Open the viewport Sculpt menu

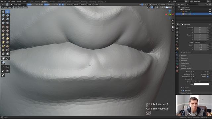coord(21,7)
